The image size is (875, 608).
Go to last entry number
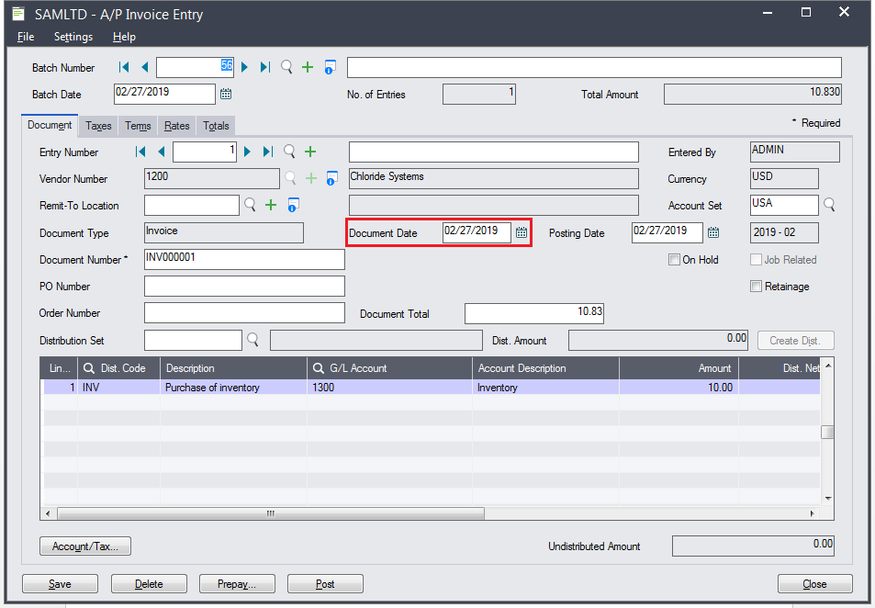tap(268, 152)
